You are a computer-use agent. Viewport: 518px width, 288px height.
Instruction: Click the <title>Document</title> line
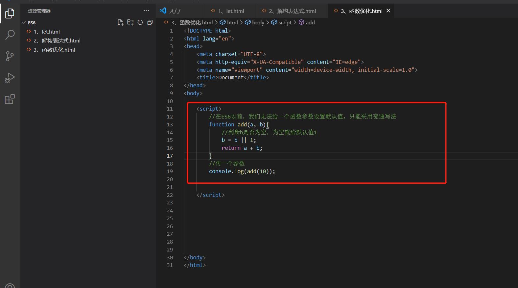coord(233,77)
